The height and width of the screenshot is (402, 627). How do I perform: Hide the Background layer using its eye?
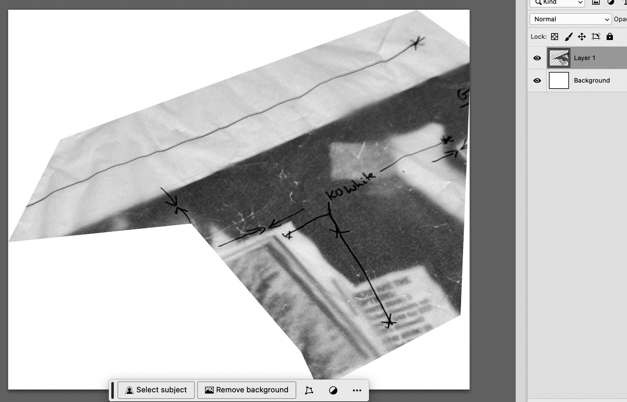click(x=537, y=80)
